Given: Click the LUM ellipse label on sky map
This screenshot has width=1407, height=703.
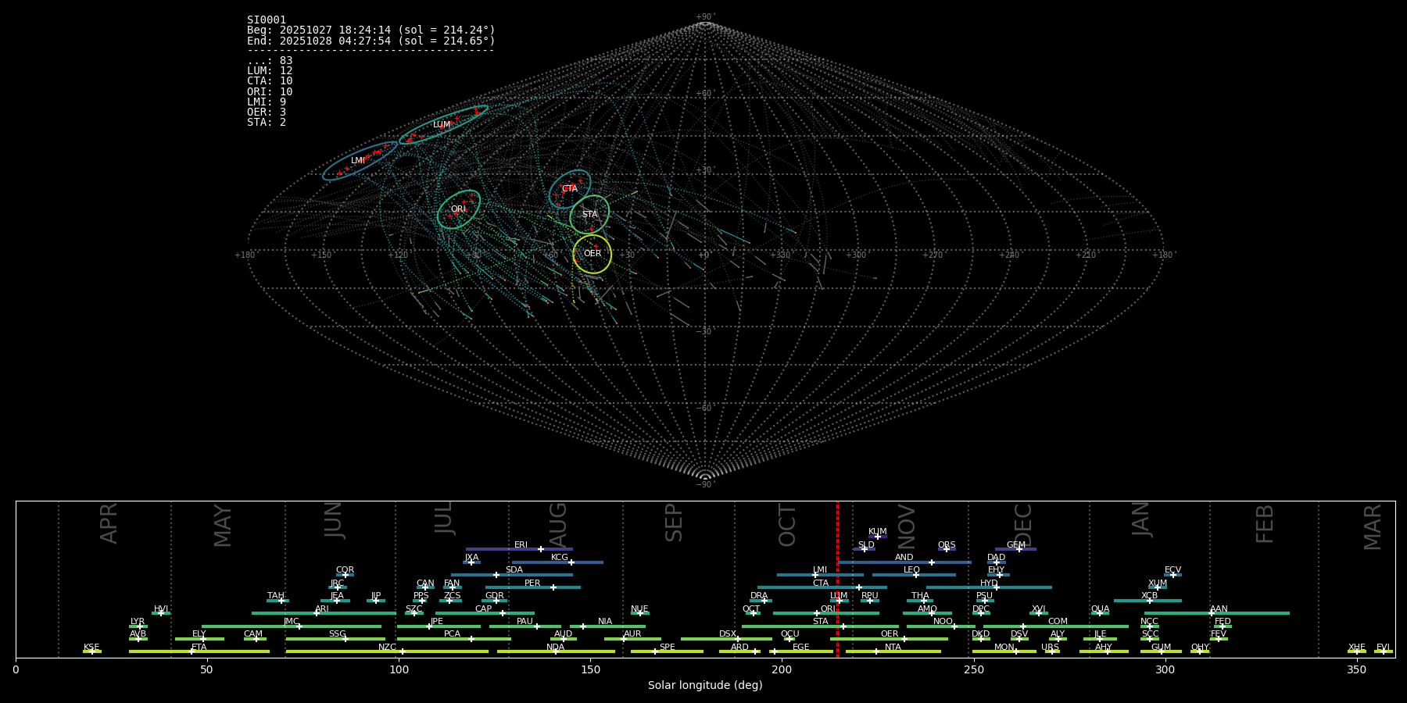Looking at the screenshot, I should point(442,125).
